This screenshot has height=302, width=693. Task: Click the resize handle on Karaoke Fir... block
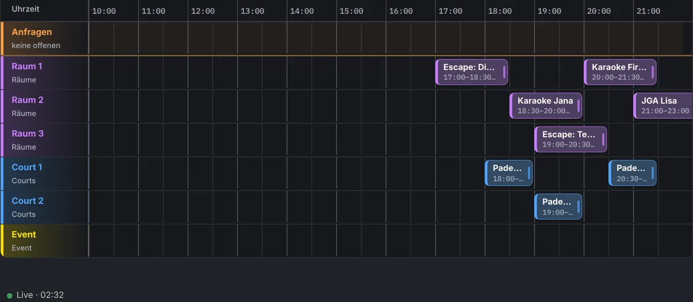tap(653, 72)
